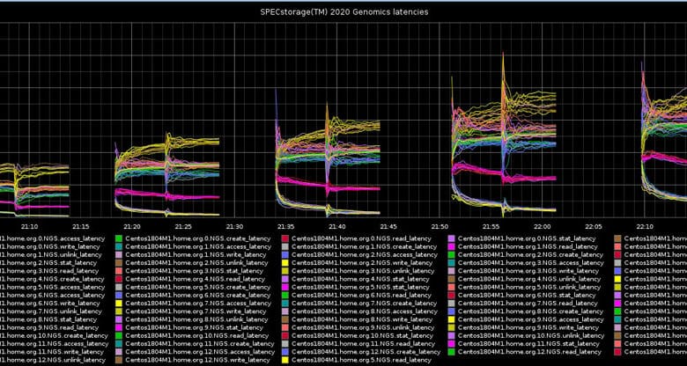Click the magenta swatch for 1.NGS.read_latency

452,247
